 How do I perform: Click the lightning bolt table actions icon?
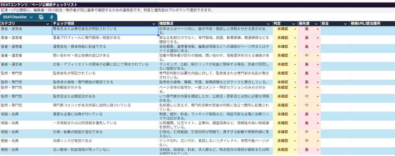(x=52, y=17)
